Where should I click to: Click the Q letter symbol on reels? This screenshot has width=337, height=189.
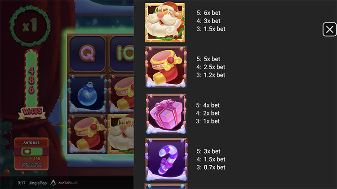tap(87, 54)
